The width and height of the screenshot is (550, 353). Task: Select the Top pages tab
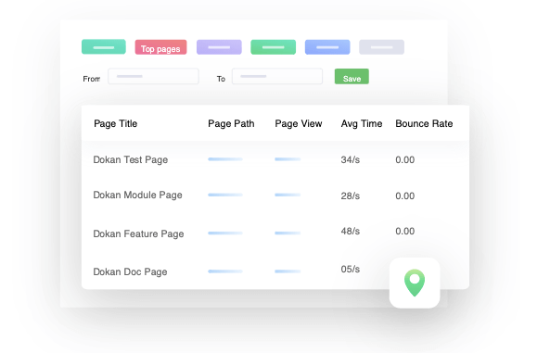pos(160,47)
